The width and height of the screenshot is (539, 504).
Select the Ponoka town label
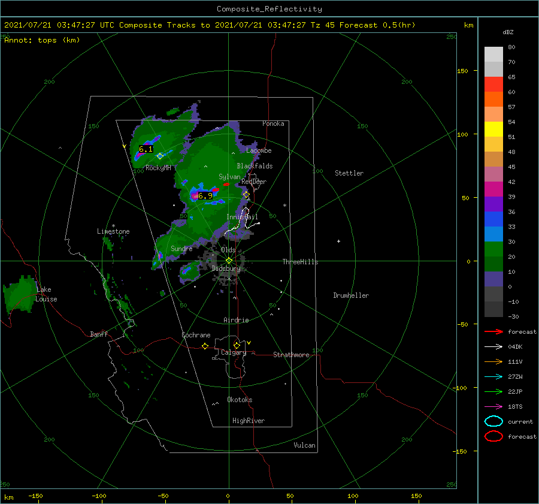pyautogui.click(x=273, y=123)
